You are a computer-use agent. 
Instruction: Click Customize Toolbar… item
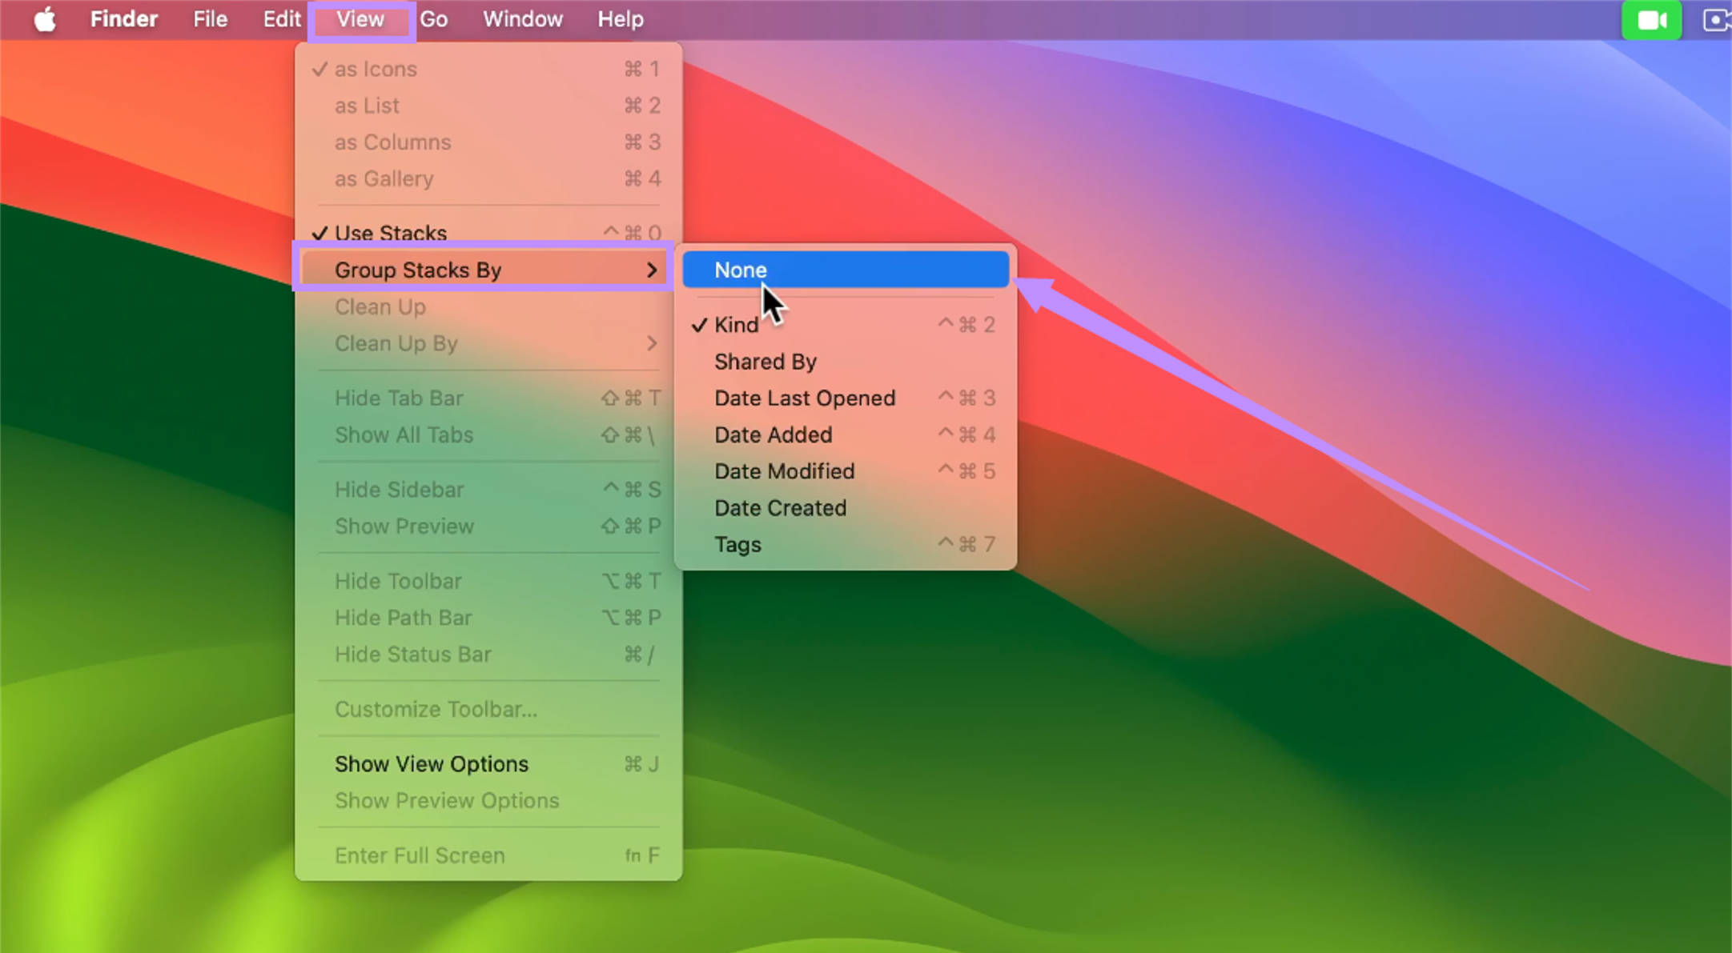tap(488, 709)
